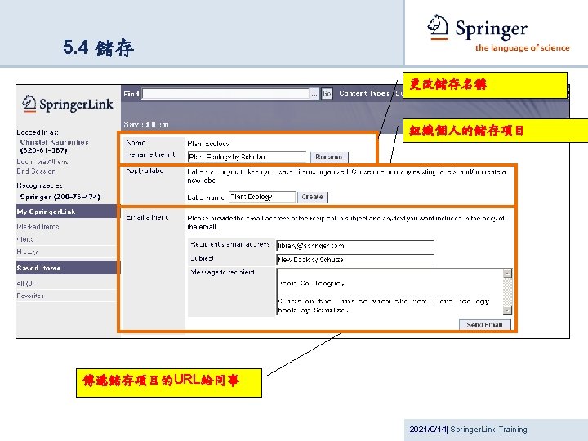Image resolution: width=588 pixels, height=441 pixels.
Task: Open the History link in sidebar
Action: (28, 252)
